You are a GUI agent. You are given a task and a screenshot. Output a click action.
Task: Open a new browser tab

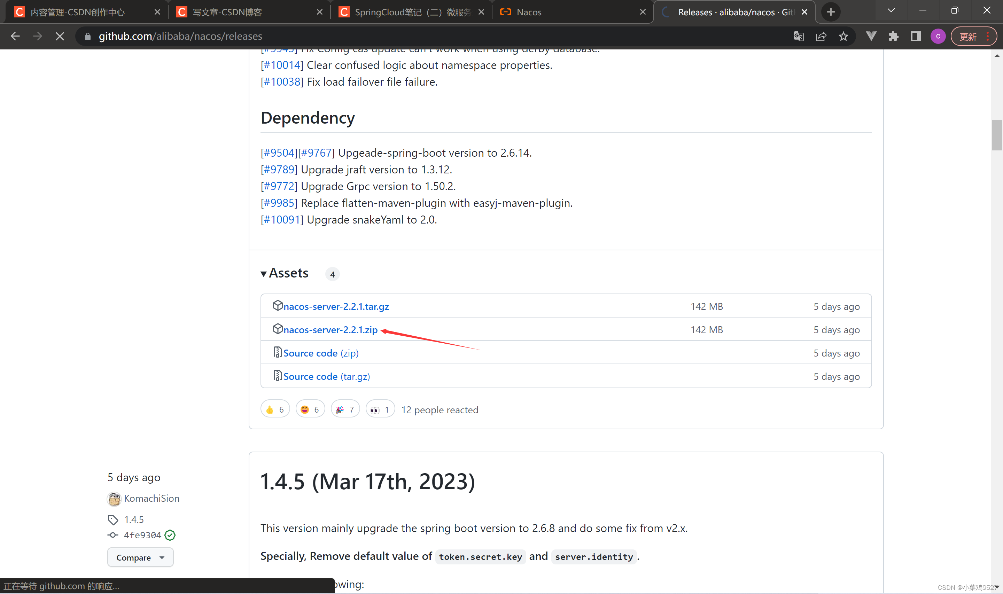tap(831, 12)
